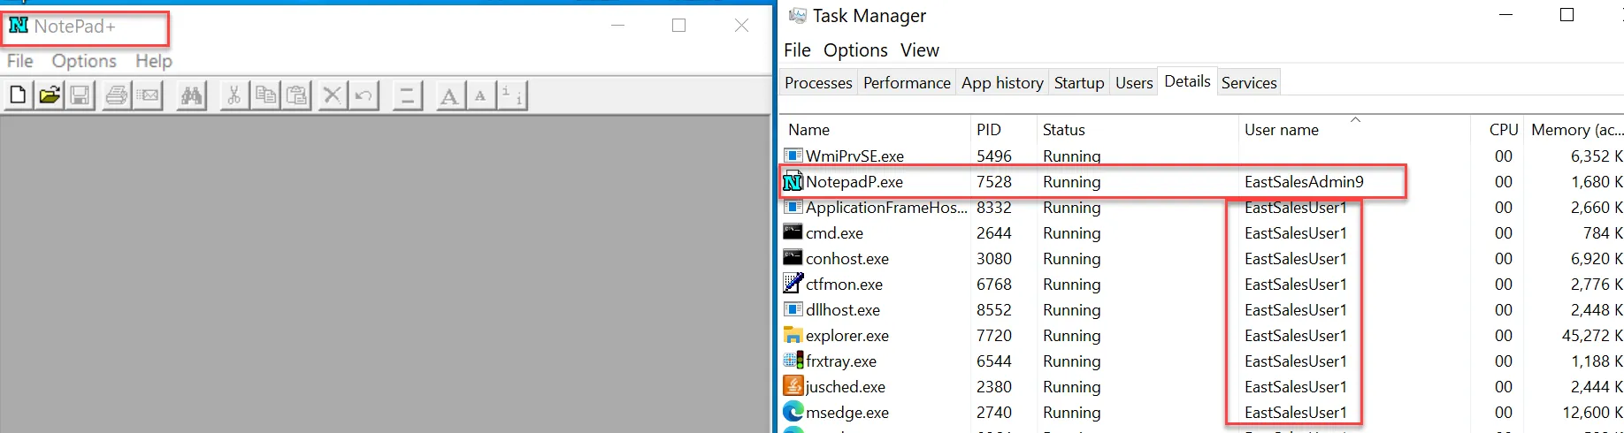The height and width of the screenshot is (433, 1624).
Task: Click the EastSalesAdmin9 user name cell
Action: [1304, 181]
